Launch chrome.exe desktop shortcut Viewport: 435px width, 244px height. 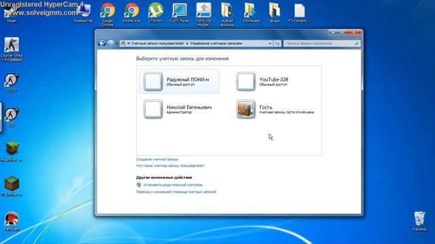click(x=131, y=13)
